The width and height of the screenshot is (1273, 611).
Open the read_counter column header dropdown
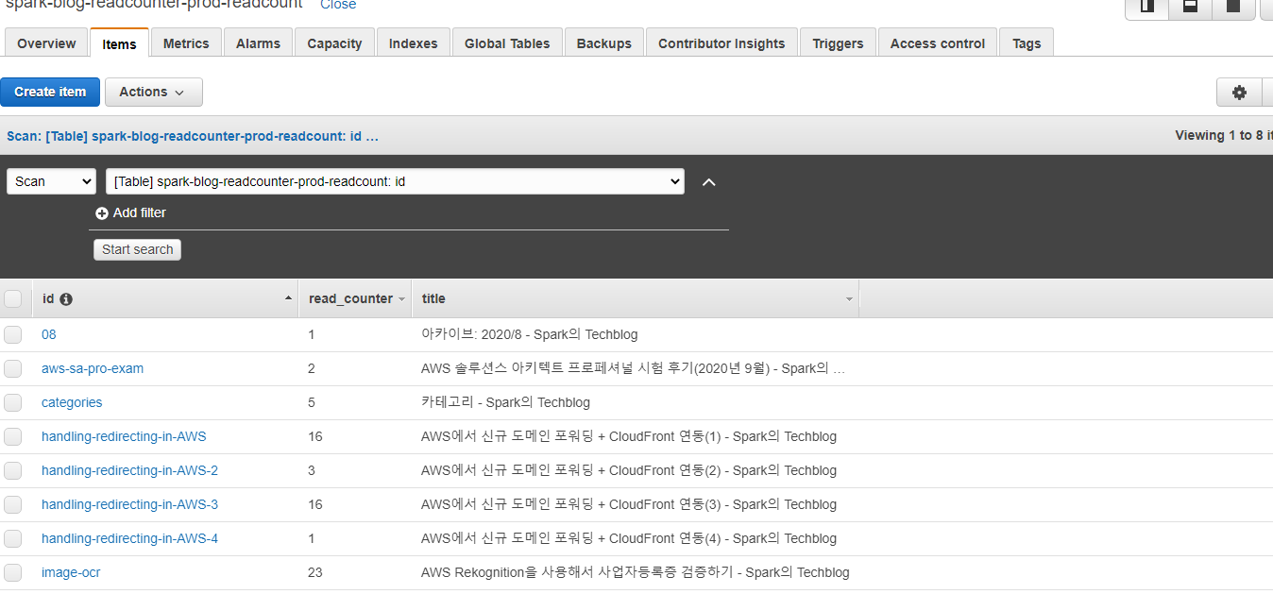pyautogui.click(x=400, y=298)
